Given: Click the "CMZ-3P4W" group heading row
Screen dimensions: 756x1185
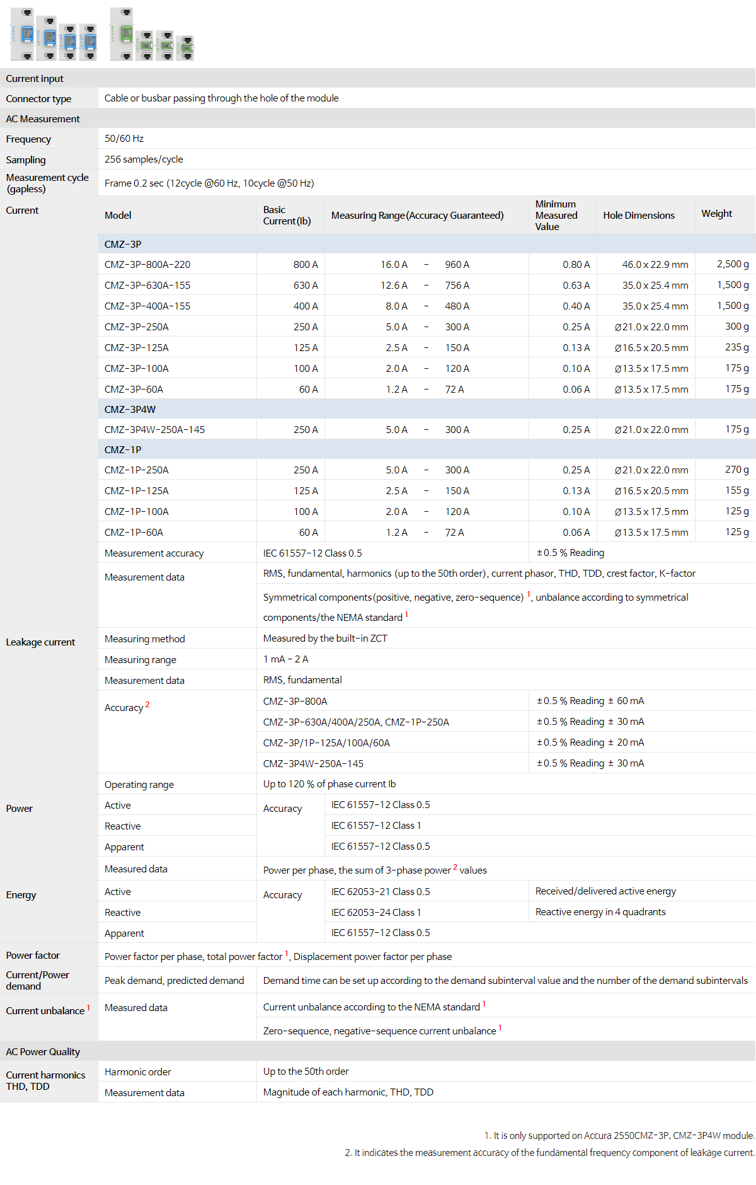Looking at the screenshot, I should 427,409.
